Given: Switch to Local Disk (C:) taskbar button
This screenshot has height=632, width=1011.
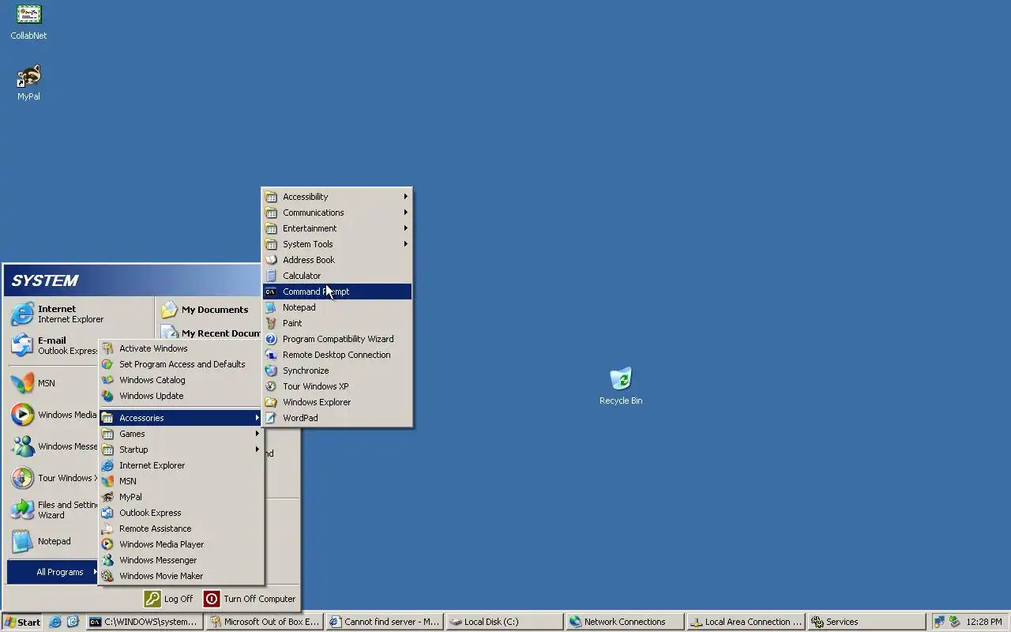Looking at the screenshot, I should coord(504,622).
